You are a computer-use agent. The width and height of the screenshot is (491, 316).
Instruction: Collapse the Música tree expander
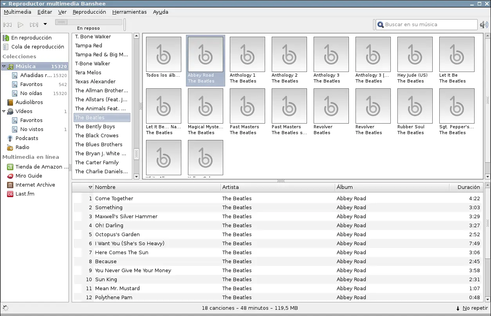coord(4,66)
